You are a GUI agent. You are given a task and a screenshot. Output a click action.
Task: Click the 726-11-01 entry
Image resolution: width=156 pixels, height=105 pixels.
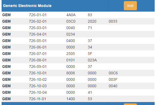[38, 99]
